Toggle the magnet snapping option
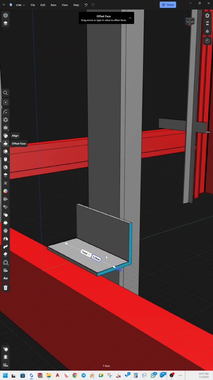This screenshot has height=380, width=213. [x=207, y=15]
